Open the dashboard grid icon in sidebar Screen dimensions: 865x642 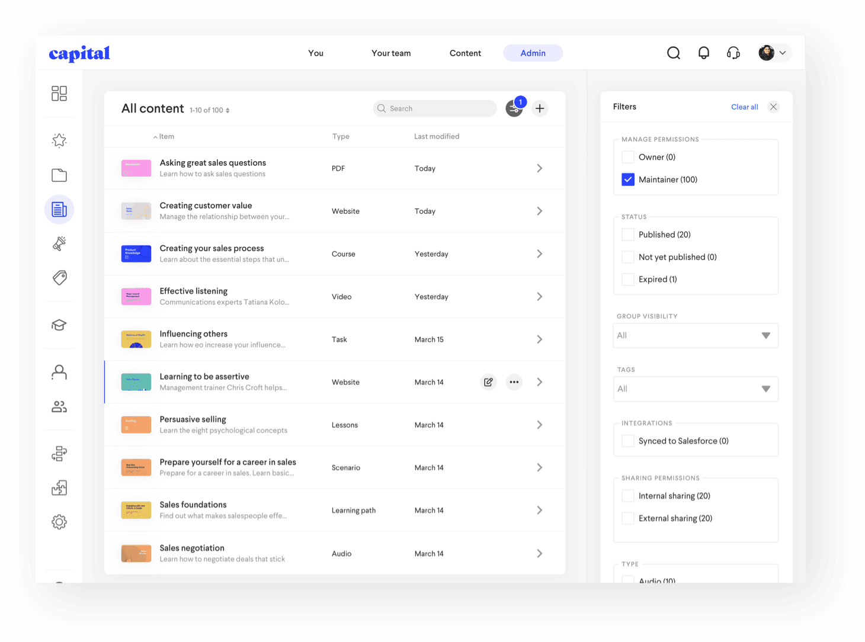[x=59, y=93]
